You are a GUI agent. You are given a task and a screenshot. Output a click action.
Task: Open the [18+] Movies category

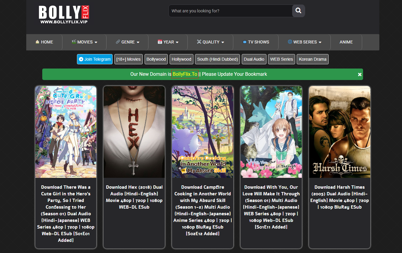(129, 59)
